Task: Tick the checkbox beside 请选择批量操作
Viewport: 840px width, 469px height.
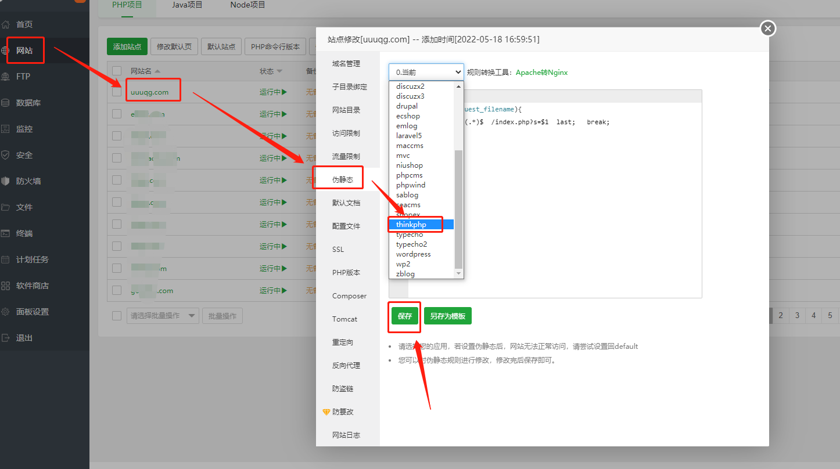Action: [x=117, y=316]
